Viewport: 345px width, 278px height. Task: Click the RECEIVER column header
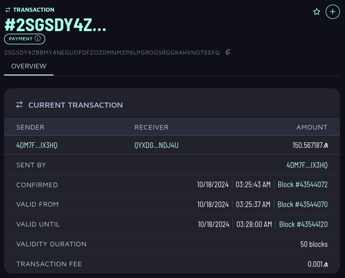coord(151,128)
